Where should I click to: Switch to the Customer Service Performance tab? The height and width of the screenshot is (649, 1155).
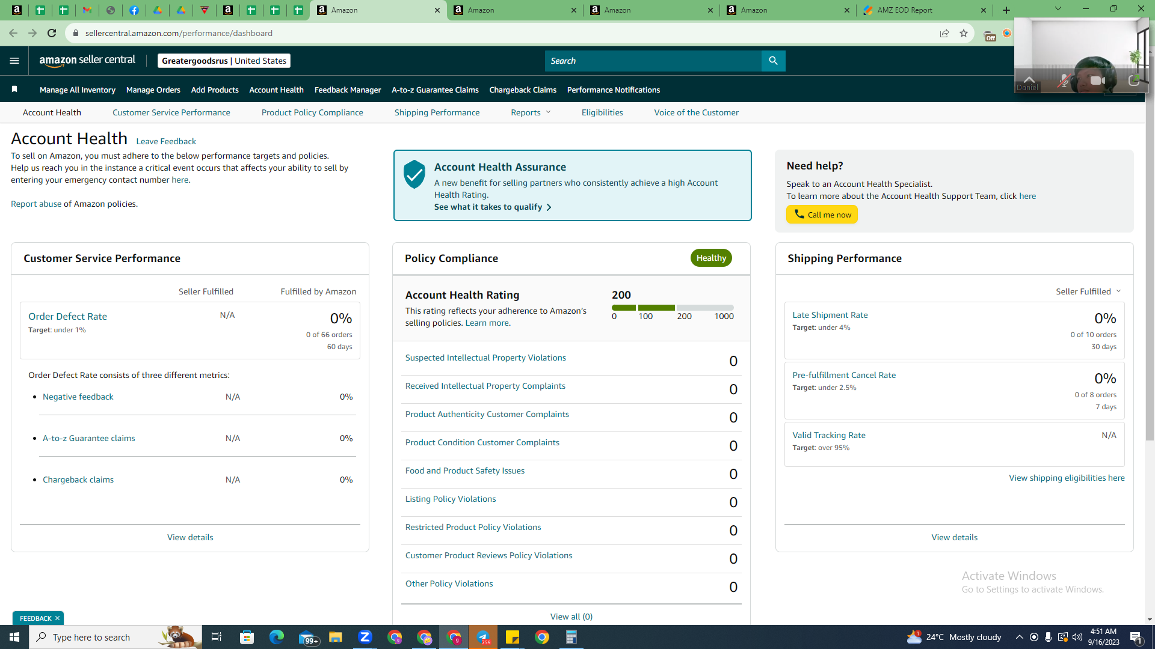pos(171,112)
